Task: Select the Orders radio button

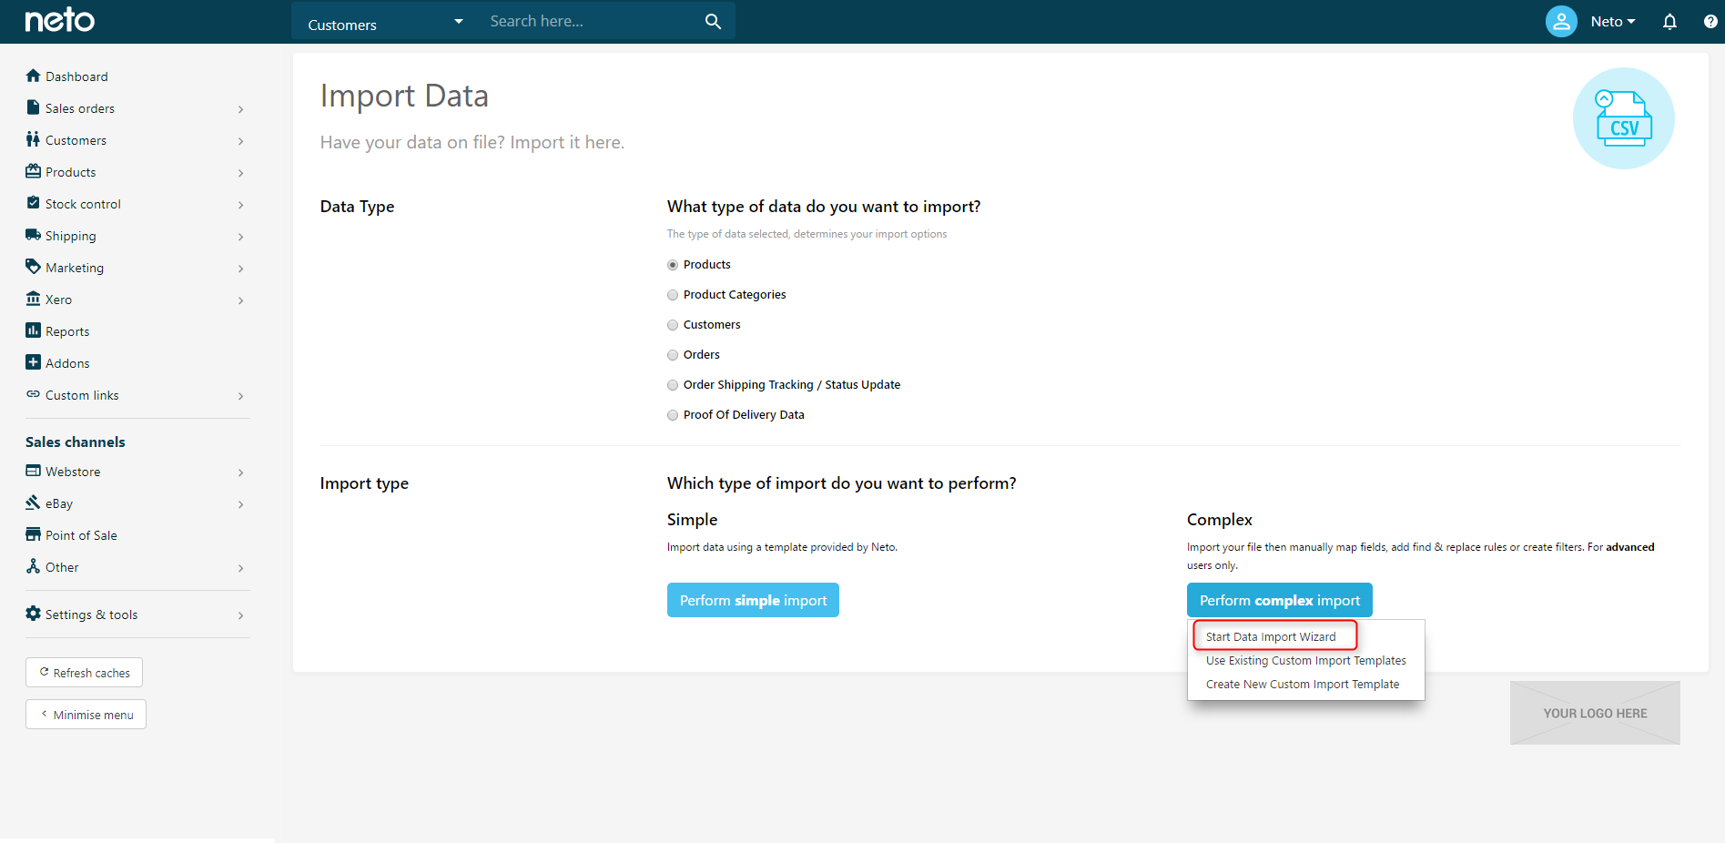Action: coord(673,355)
